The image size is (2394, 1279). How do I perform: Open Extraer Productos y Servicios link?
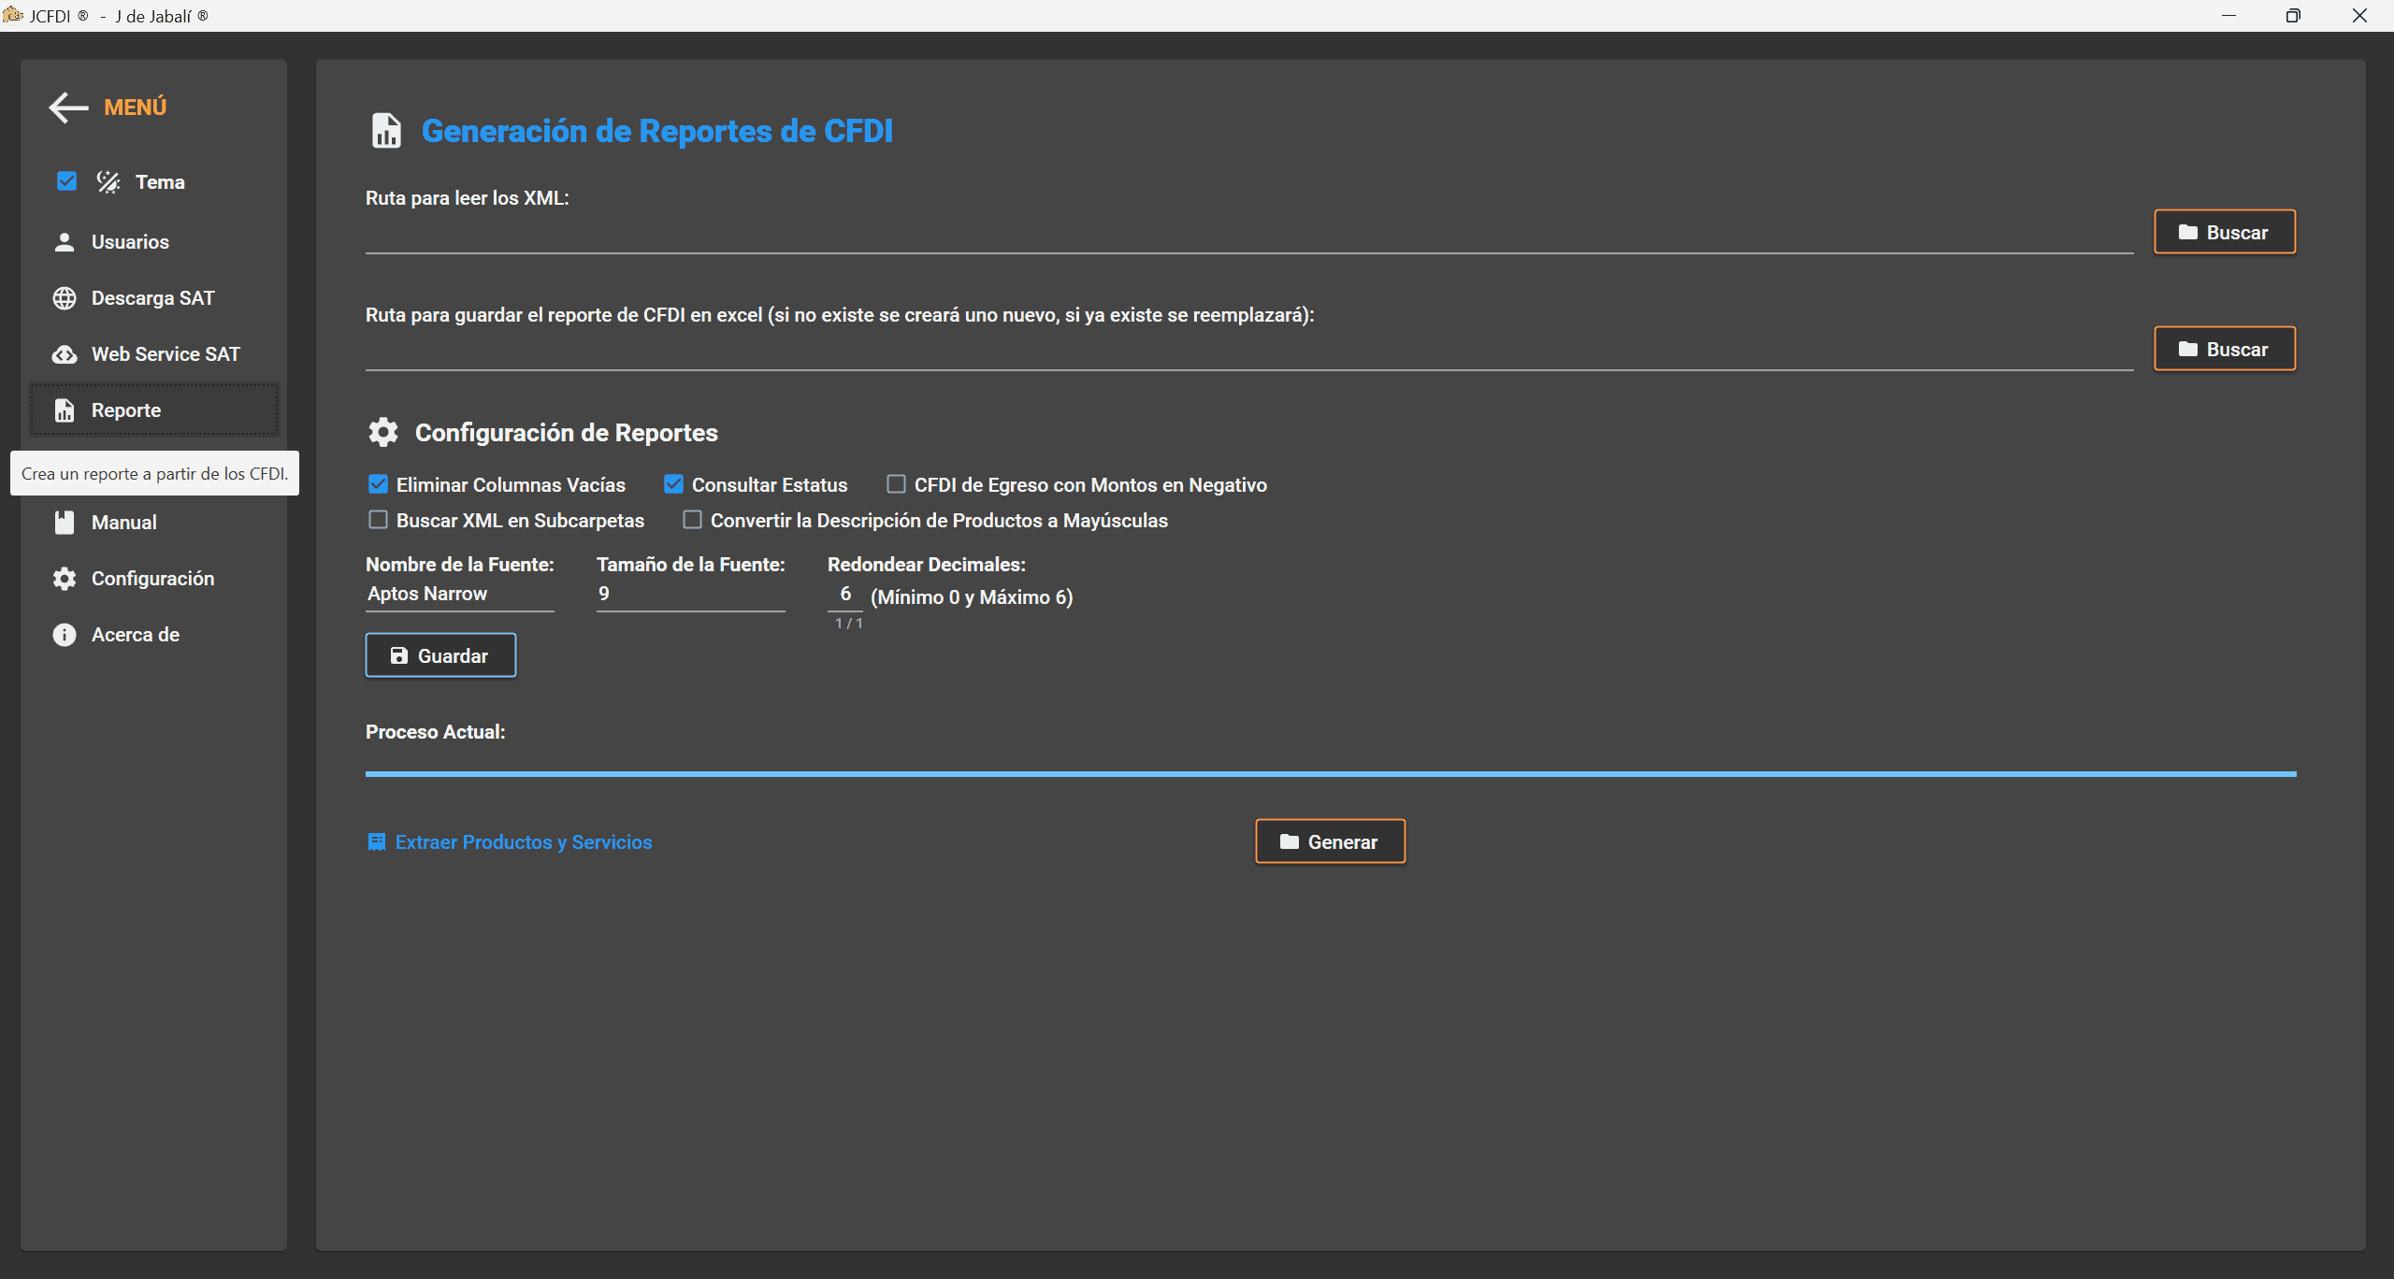click(523, 842)
